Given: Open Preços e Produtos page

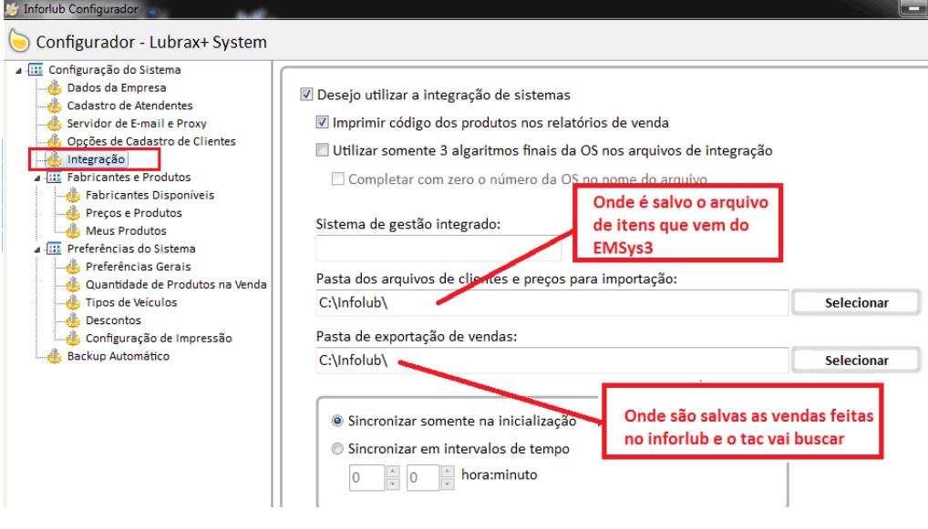Looking at the screenshot, I should coord(134,213).
